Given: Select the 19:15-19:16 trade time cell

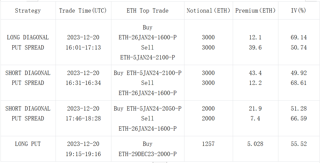Looking at the screenshot, I should (x=83, y=154).
